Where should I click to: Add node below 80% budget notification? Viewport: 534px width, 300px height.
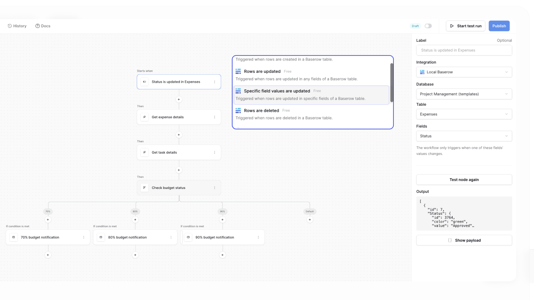tap(135, 255)
